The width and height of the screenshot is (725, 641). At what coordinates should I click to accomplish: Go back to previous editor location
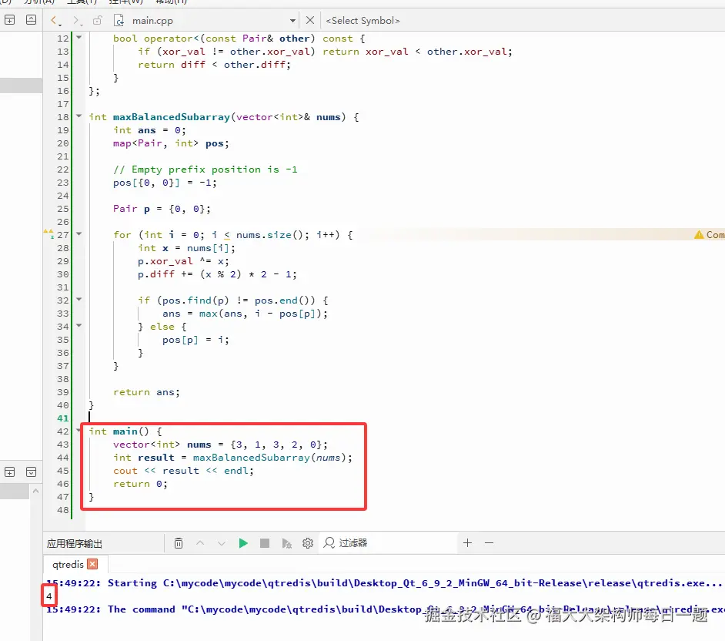pos(55,20)
